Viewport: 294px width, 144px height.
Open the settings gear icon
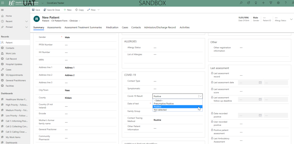pos(278,3)
